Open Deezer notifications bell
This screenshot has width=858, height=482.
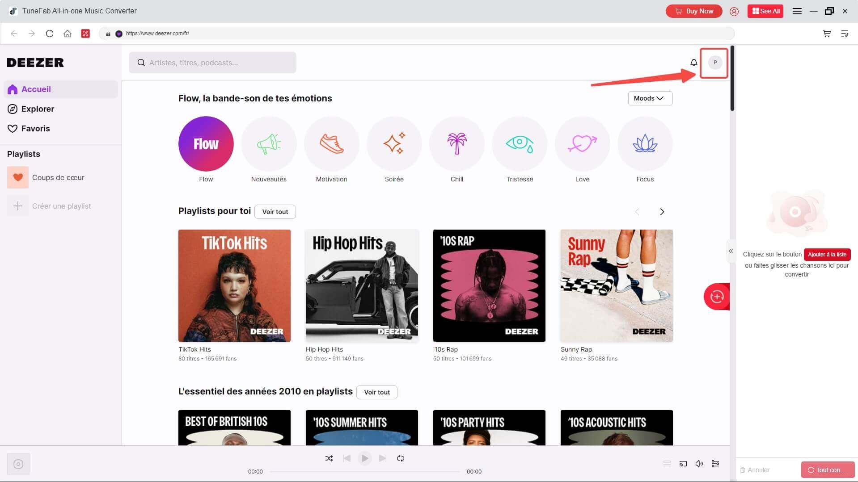[x=693, y=63]
